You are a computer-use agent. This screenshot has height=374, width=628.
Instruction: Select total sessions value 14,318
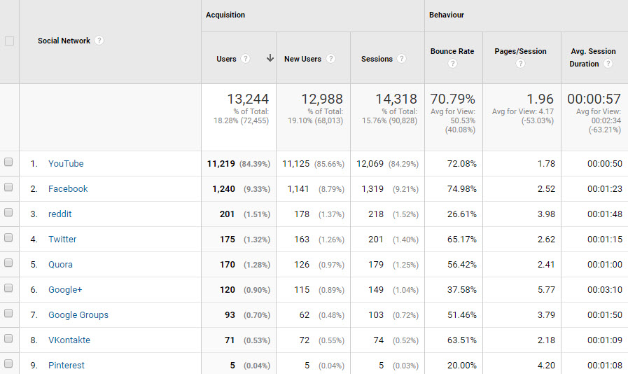tap(396, 99)
